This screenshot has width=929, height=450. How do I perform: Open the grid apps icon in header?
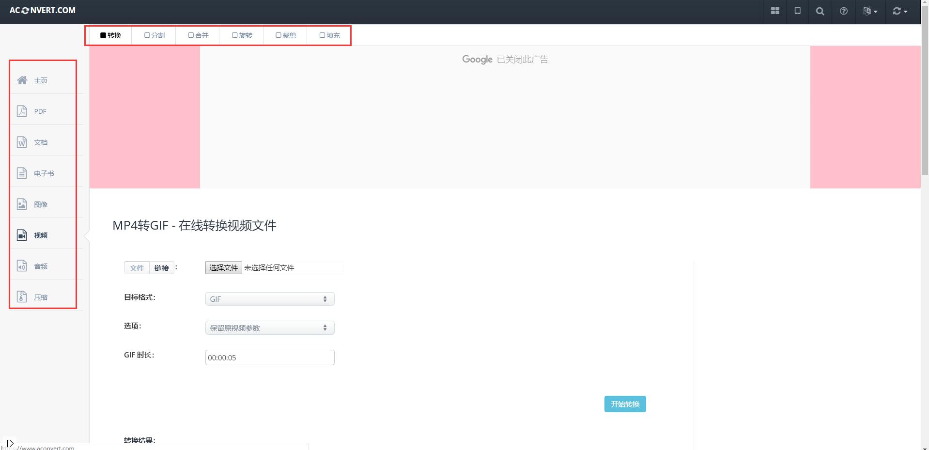tap(775, 11)
